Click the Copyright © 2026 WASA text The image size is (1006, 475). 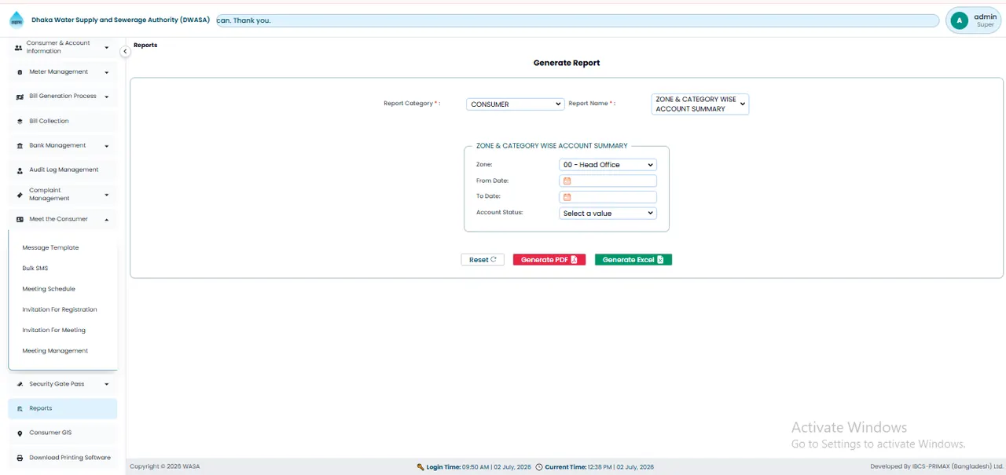point(165,467)
